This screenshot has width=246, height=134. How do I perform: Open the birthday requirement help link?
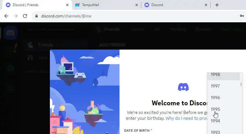(x=187, y=118)
